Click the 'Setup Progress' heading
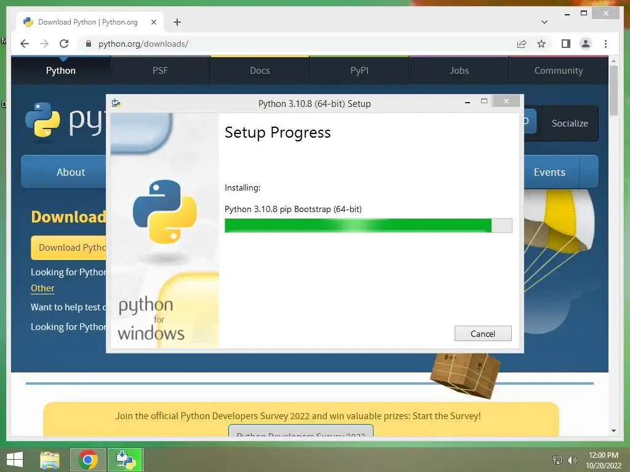The height and width of the screenshot is (472, 630). pyautogui.click(x=277, y=133)
